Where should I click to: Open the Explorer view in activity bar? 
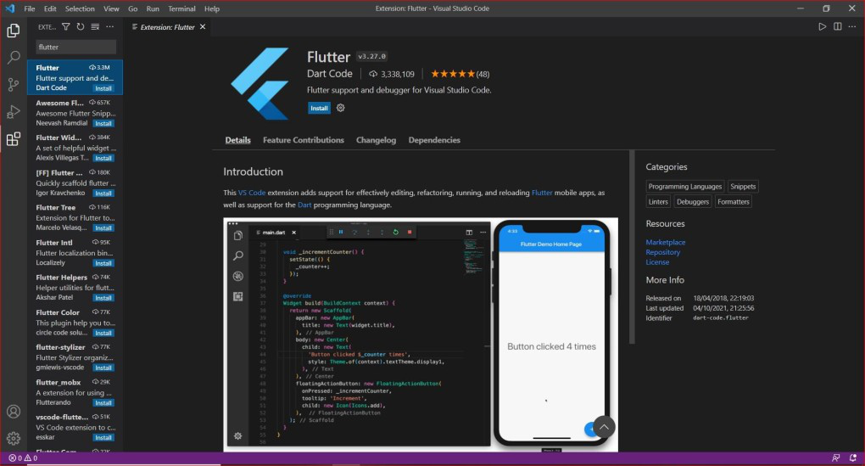pyautogui.click(x=14, y=31)
